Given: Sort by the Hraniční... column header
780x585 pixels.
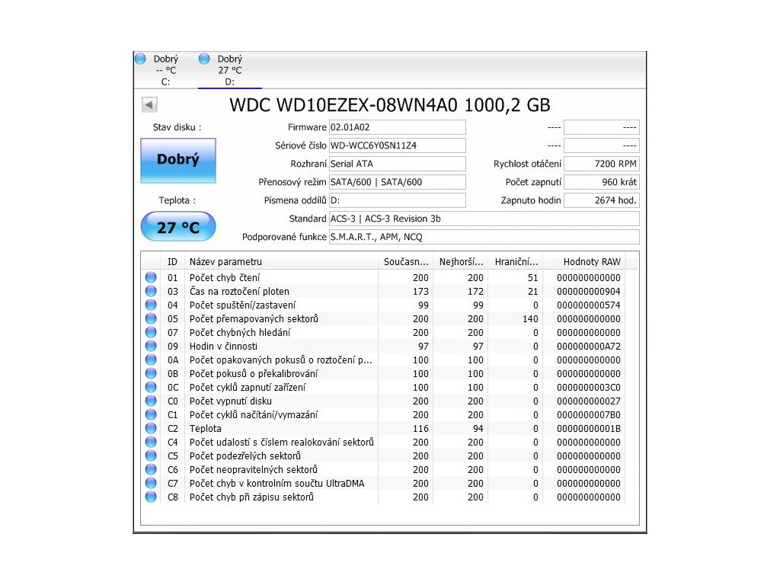Looking at the screenshot, I should 516,262.
